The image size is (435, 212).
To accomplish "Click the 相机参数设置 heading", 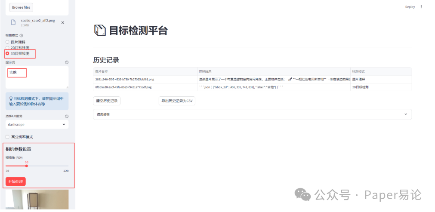I will pyautogui.click(x=19, y=149).
